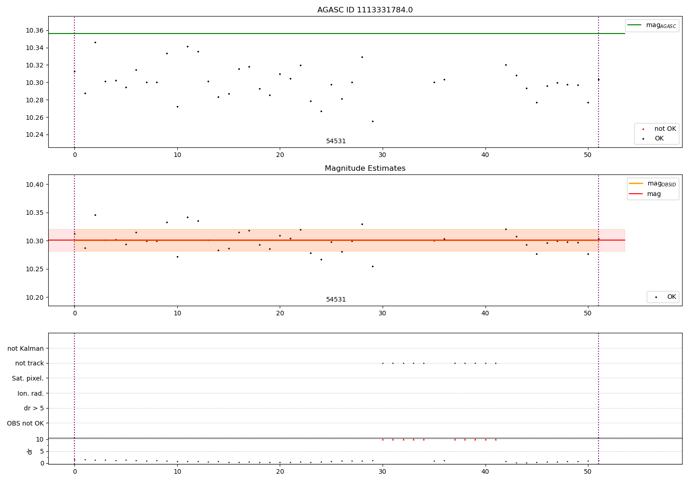
Task: Click the 10.35 y-tick in middle plot
Action: tap(34, 213)
